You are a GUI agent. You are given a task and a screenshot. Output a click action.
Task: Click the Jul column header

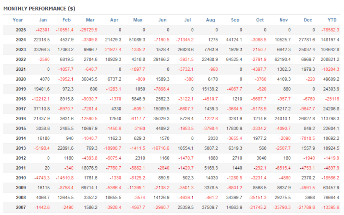pos(187,20)
